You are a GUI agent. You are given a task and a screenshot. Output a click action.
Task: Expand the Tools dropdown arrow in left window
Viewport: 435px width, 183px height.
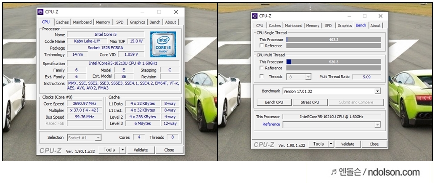point(122,150)
